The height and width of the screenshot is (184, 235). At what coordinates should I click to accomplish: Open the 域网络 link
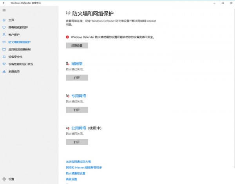[x=77, y=63]
